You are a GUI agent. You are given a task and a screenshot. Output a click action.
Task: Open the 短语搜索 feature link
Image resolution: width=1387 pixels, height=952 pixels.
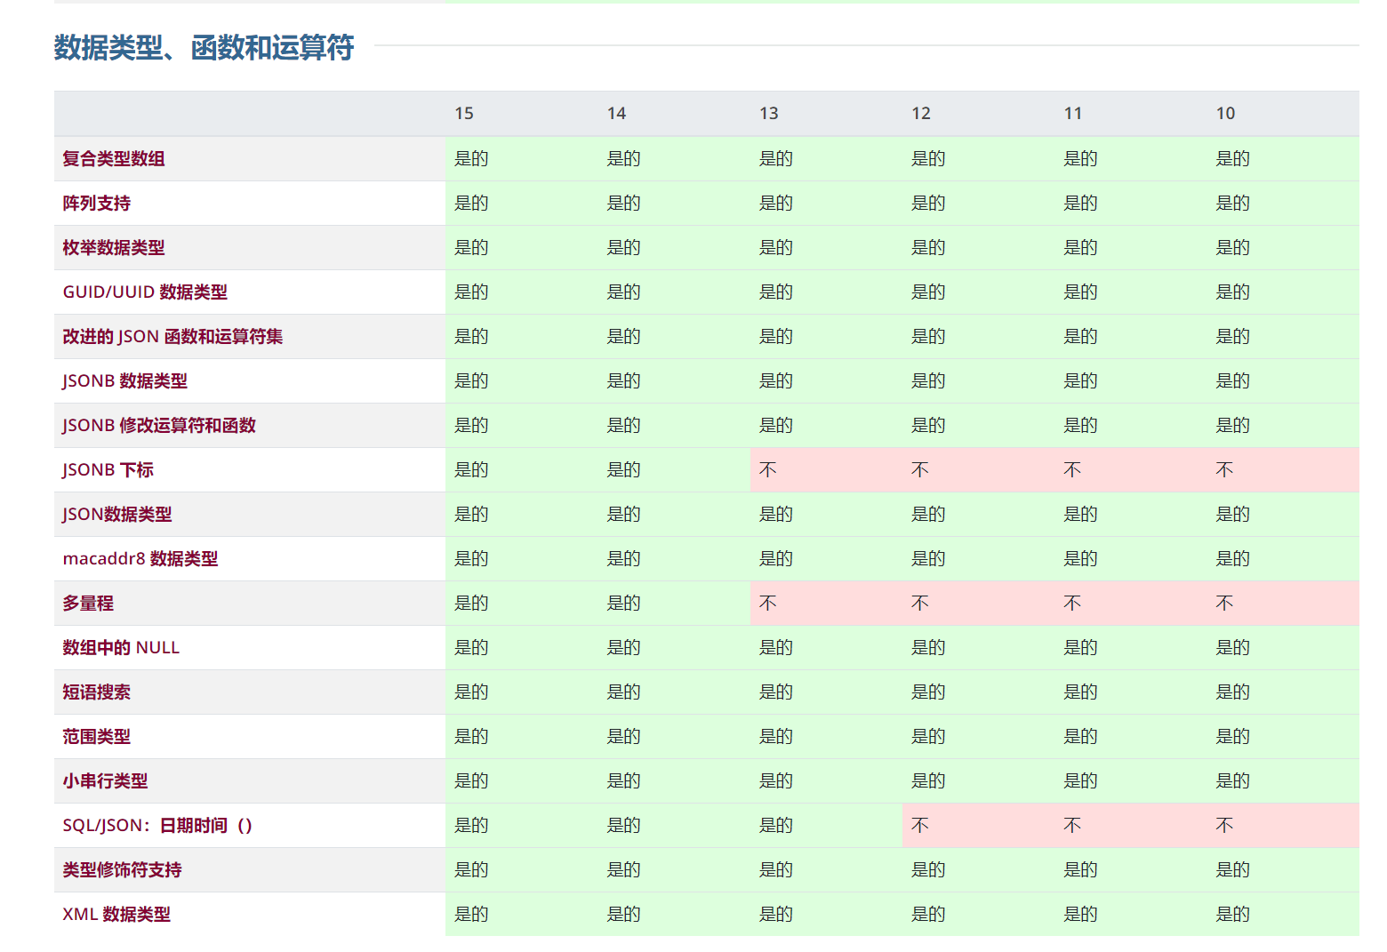(x=97, y=692)
